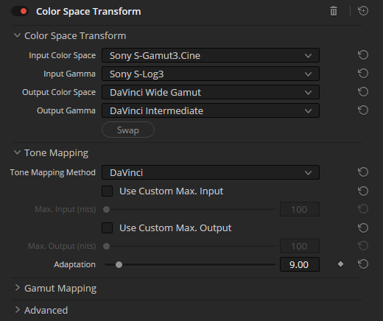This screenshot has height=321, width=383.
Task: Click the dimmed Max. Input (nits) reset icon
Action: point(363,209)
